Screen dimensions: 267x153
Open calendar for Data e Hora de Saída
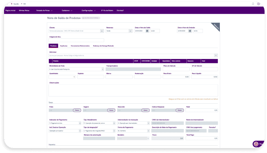[x=147, y=31]
